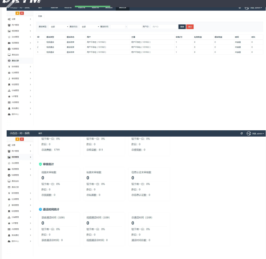This screenshot has height=259, width=266.
Task: Click 通话监控 monitor icon in the lower sidebar
Action: 9,181
